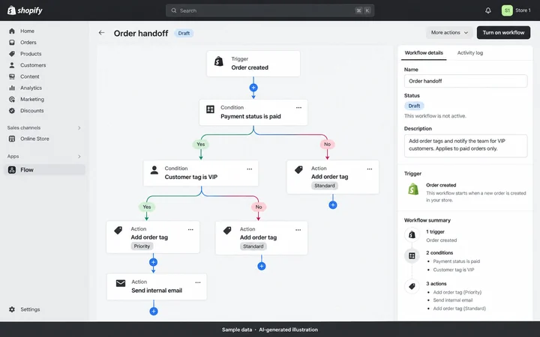Viewport: 540px width, 337px height.
Task: Click '1 trigger' in workflow summary
Action: [435, 231]
